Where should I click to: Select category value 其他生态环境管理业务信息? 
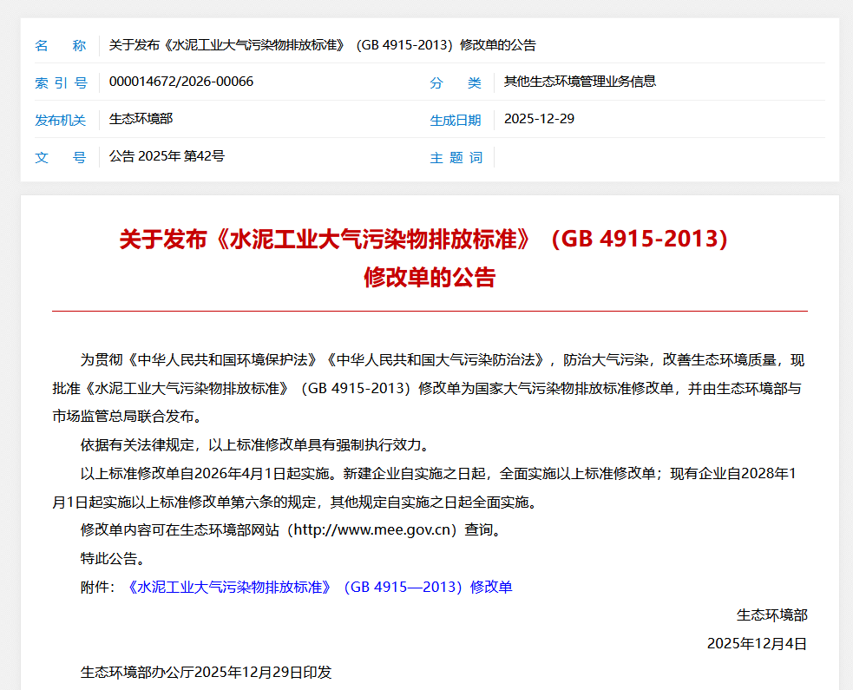(580, 82)
